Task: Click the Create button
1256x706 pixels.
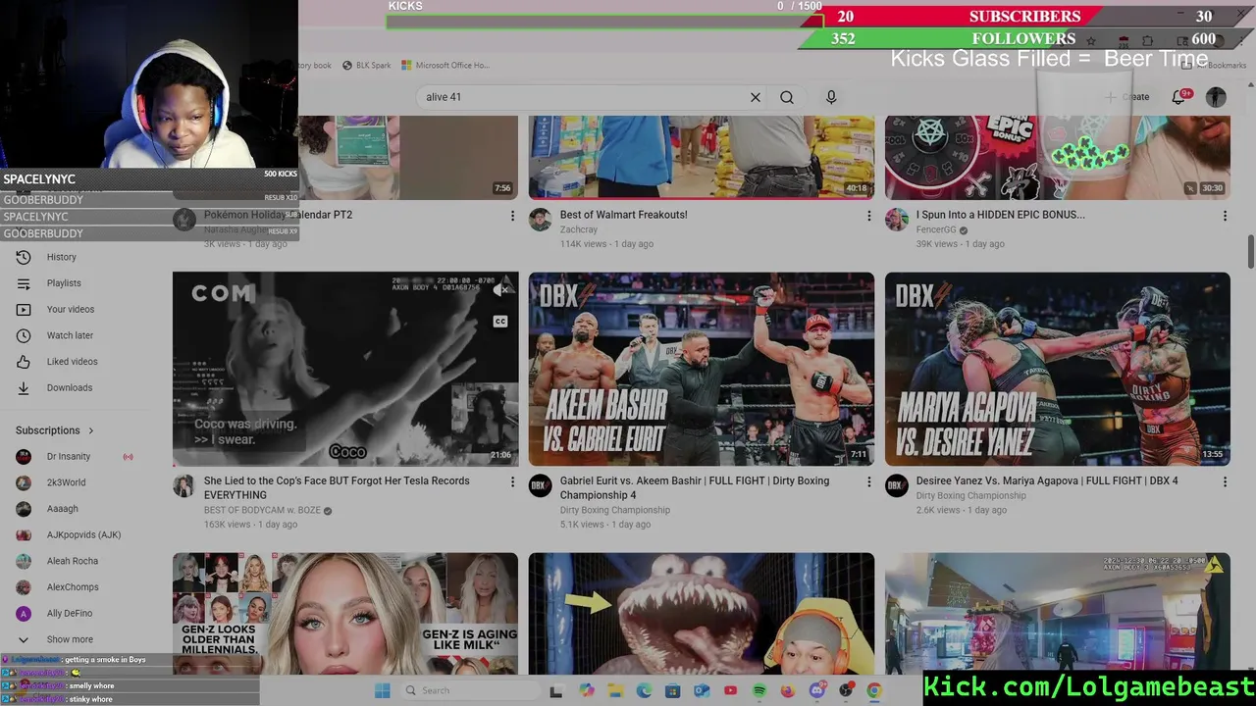Action: pyautogui.click(x=1126, y=97)
